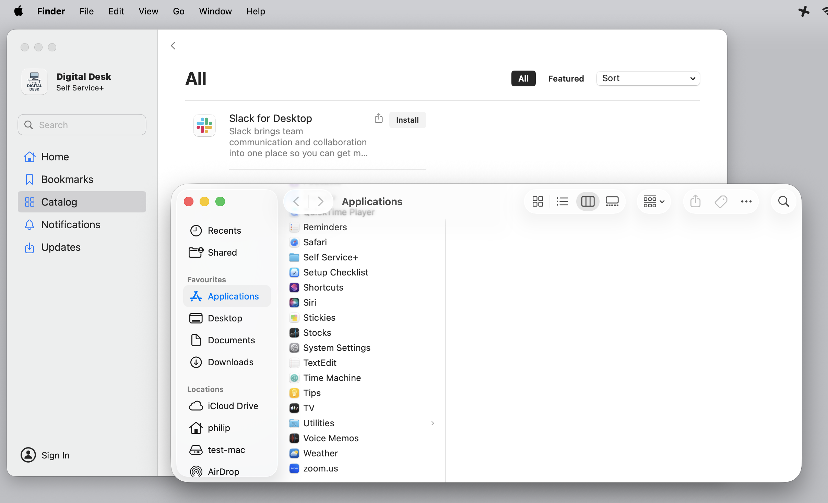Switch Finder to icon view
This screenshot has height=503, width=828.
537,201
